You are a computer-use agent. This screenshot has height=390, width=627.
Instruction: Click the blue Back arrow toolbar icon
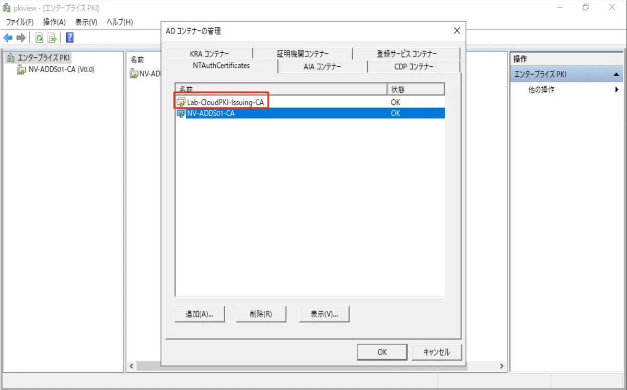point(8,38)
